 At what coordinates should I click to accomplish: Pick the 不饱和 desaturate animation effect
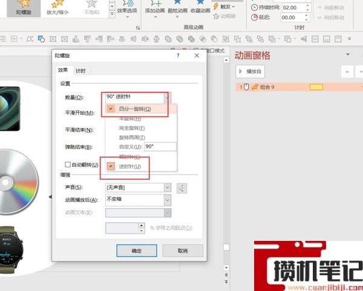point(91,8)
